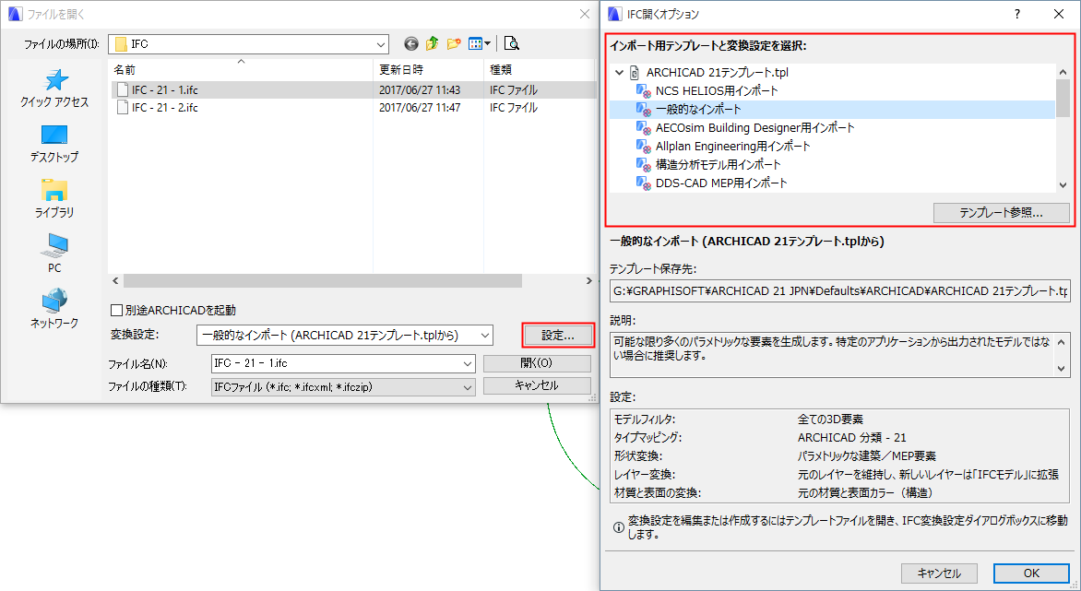This screenshot has width=1081, height=591.
Task: Click 2017/06/27 11:47 date cell
Action: [419, 108]
